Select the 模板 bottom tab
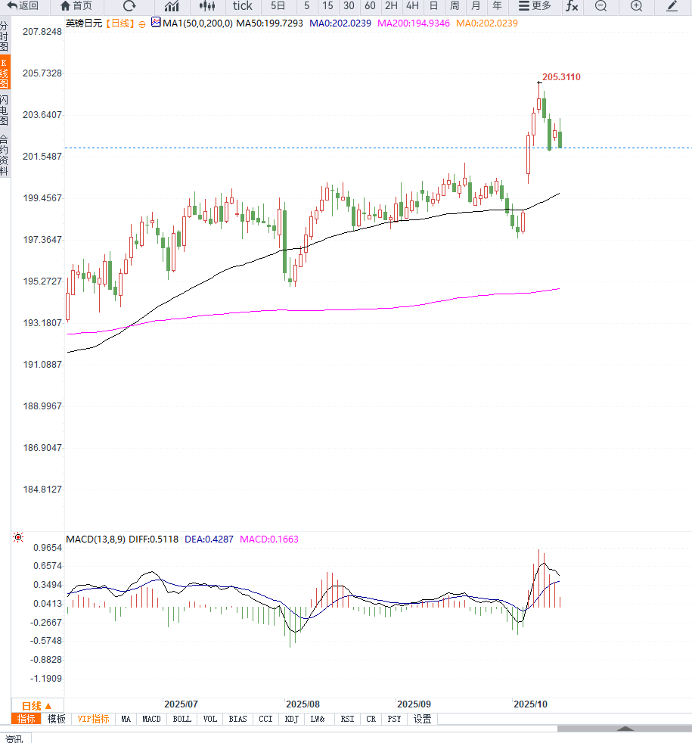The image size is (692, 743). (57, 719)
